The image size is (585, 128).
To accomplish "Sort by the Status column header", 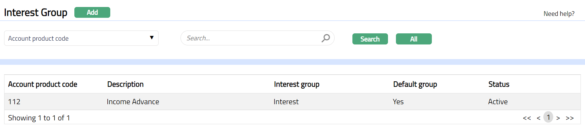I will point(499,84).
